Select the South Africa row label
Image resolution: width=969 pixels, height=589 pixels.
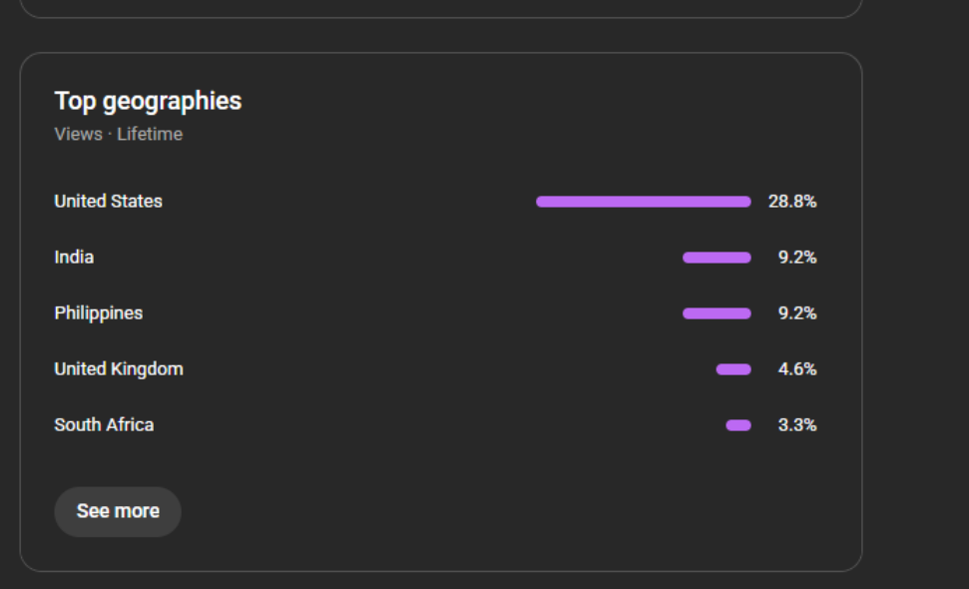coord(104,425)
